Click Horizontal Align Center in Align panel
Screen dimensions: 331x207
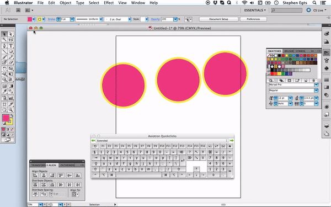(44, 176)
